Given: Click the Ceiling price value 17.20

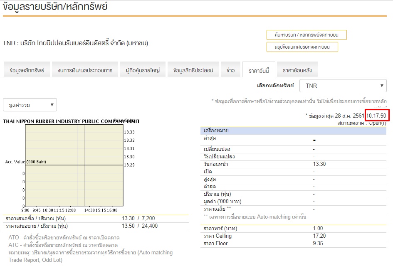Looking at the screenshot, I should (319, 236).
